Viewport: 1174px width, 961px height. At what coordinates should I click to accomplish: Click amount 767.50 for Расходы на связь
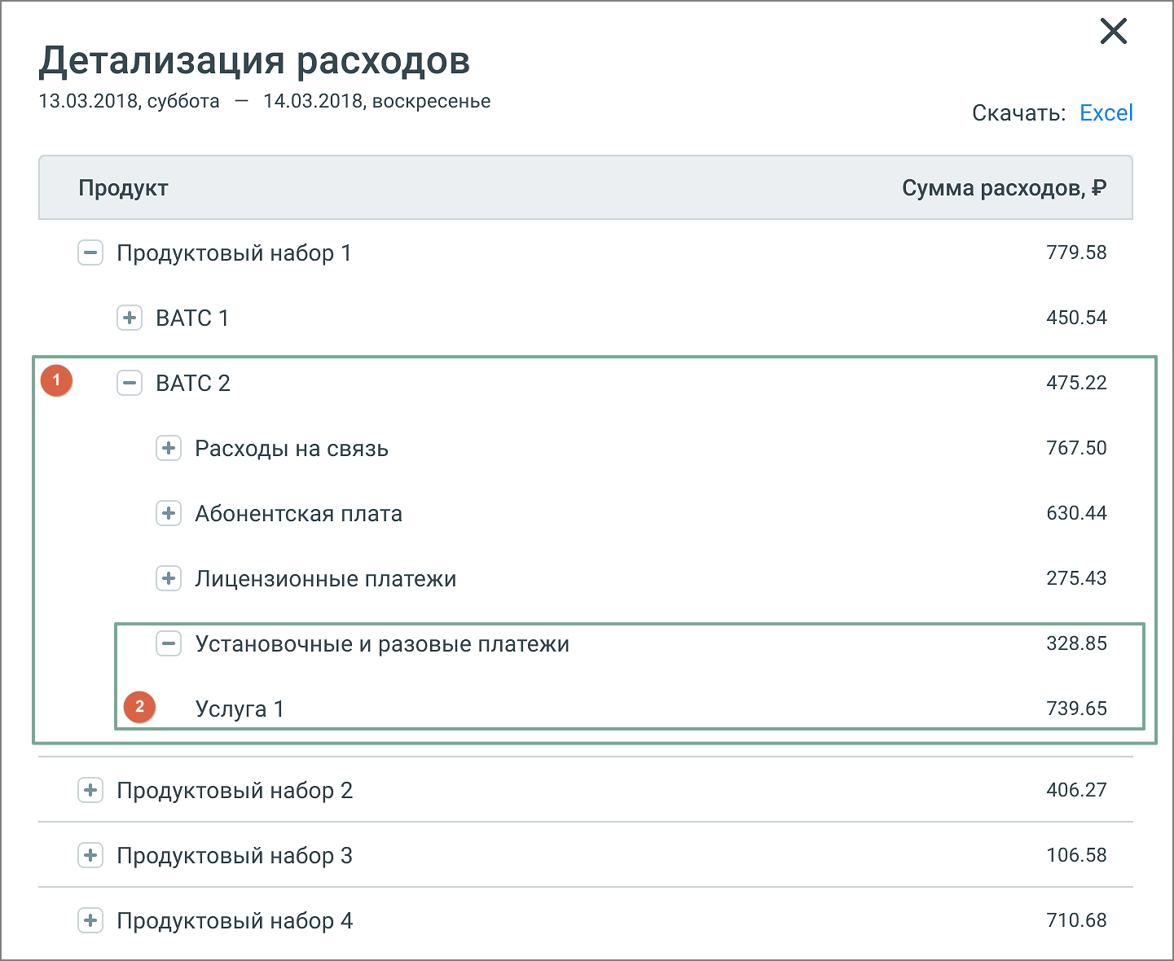click(x=1076, y=448)
